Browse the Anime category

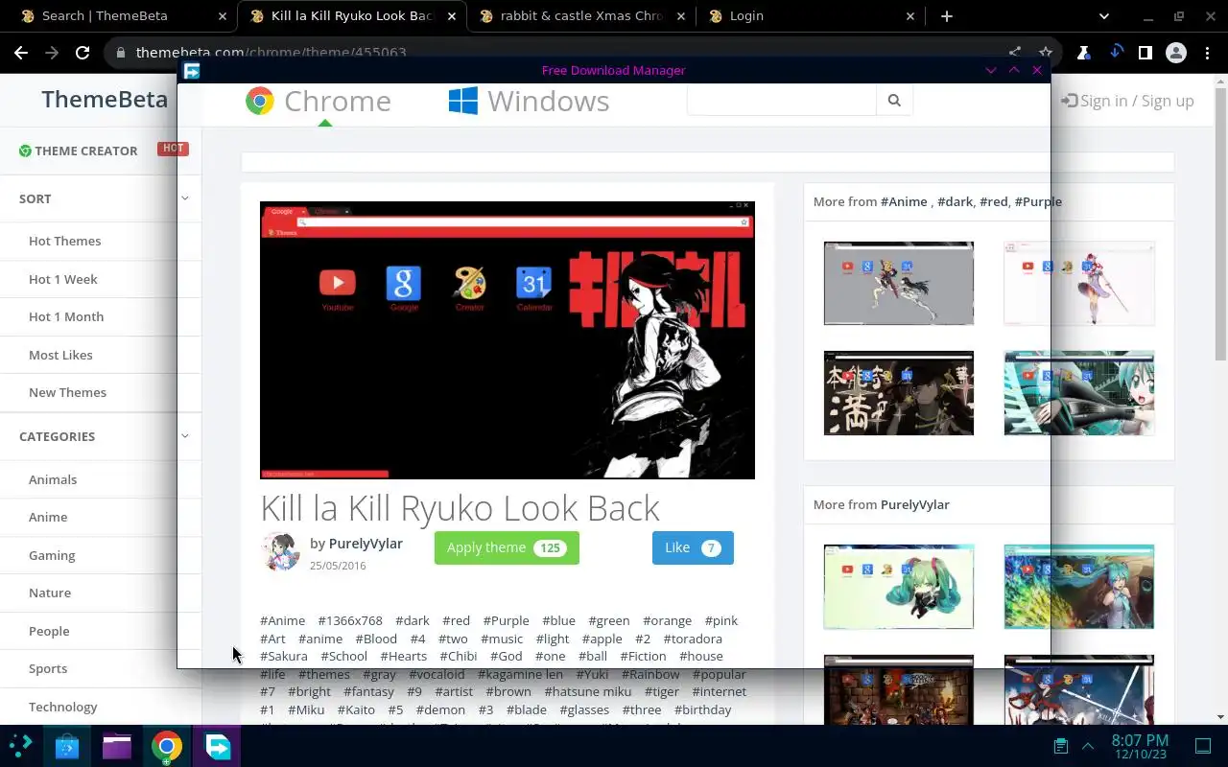pyautogui.click(x=48, y=517)
